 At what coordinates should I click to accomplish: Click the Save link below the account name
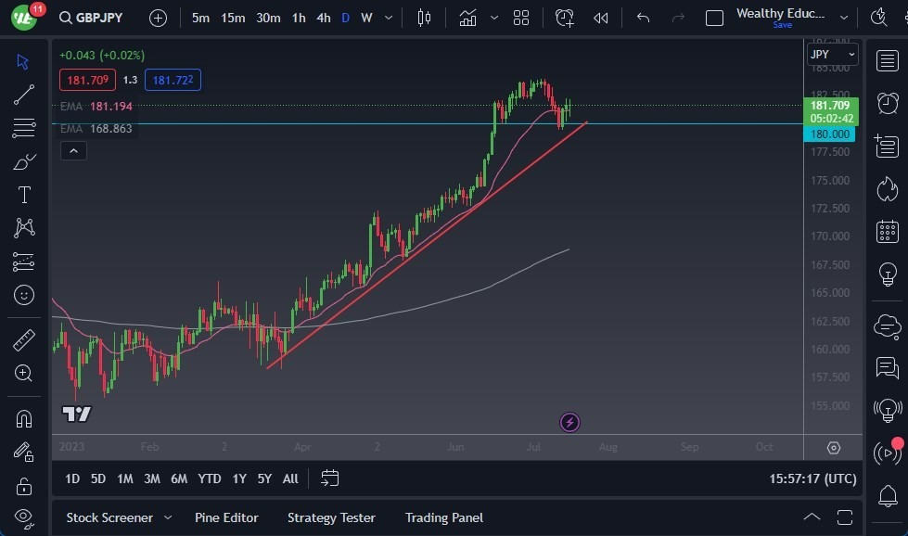782,25
